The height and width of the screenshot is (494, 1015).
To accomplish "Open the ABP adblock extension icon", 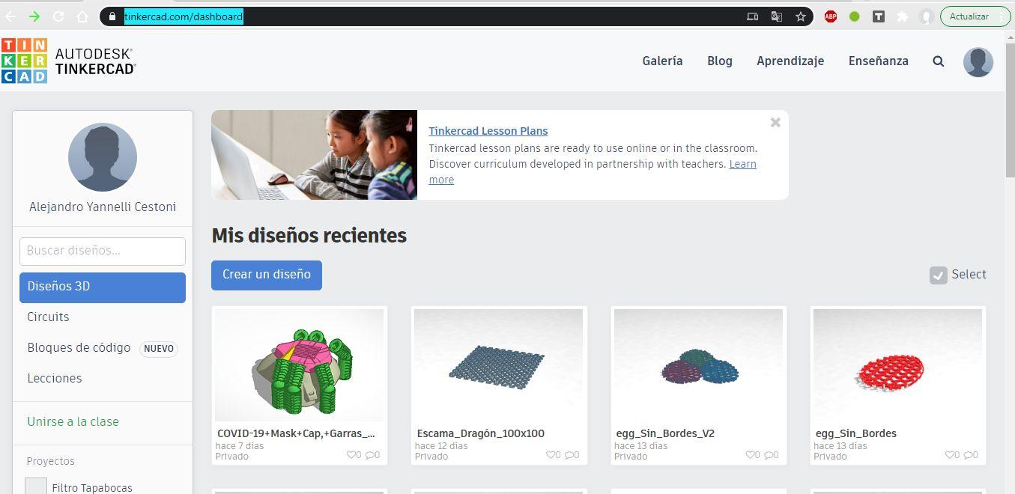I will [830, 16].
